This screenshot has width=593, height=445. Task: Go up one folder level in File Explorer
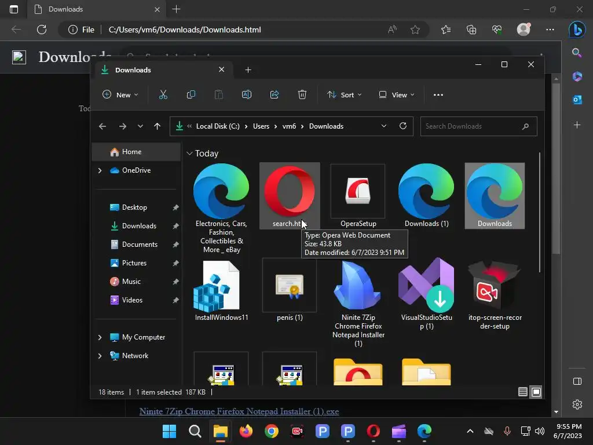click(x=158, y=126)
